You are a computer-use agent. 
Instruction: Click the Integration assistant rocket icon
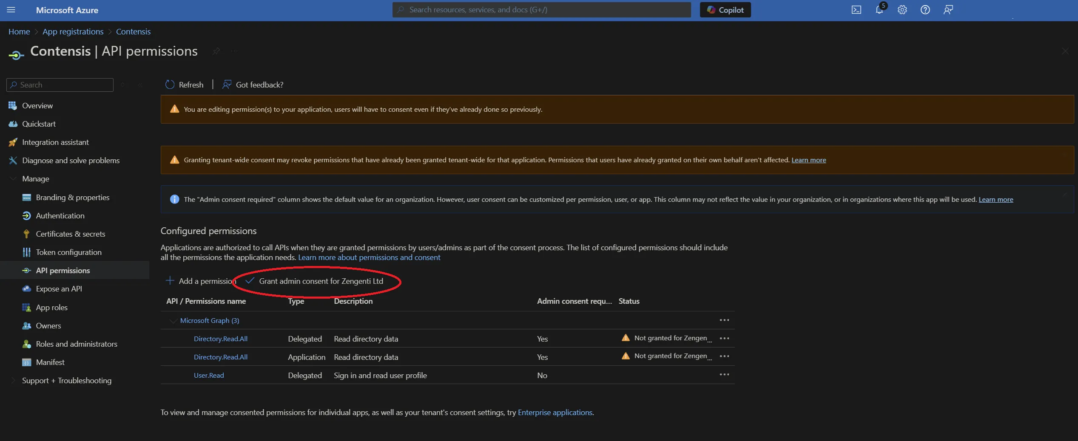coord(13,142)
